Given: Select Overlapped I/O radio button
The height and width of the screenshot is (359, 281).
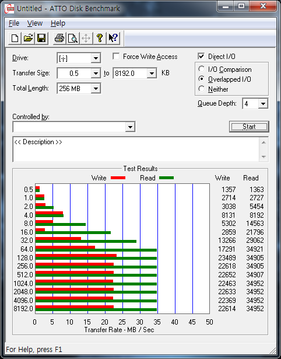Looking at the screenshot, I should click(x=202, y=79).
